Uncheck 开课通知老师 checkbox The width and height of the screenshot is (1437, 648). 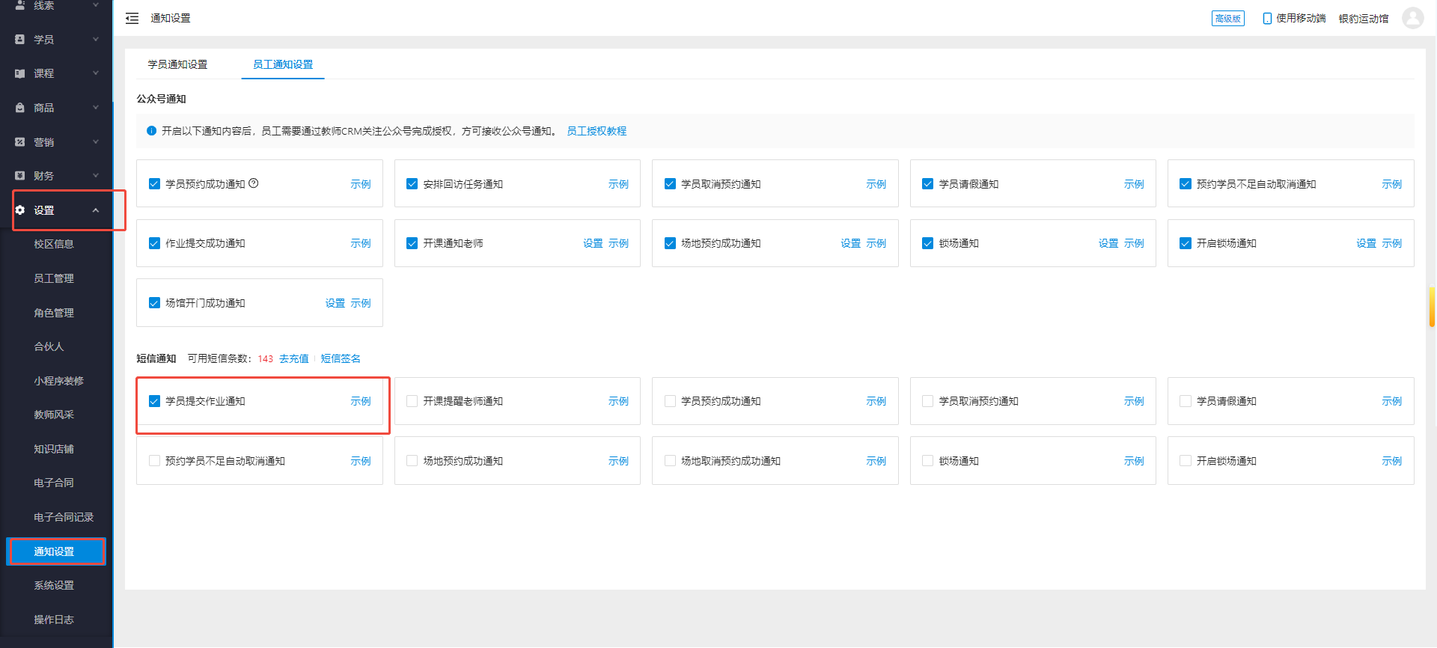click(x=412, y=243)
